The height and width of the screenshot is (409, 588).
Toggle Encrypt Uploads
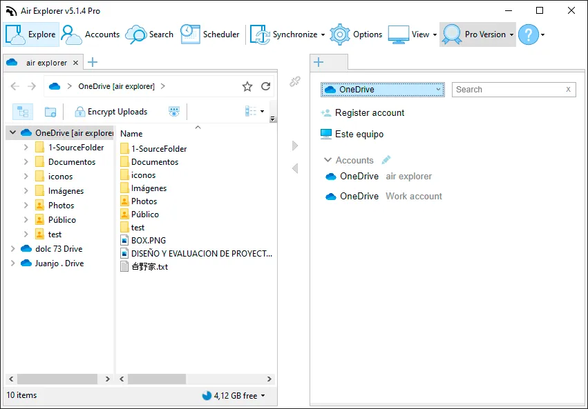coord(111,112)
